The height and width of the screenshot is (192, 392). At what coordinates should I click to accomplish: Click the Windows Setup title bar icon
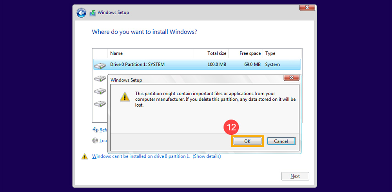point(93,13)
